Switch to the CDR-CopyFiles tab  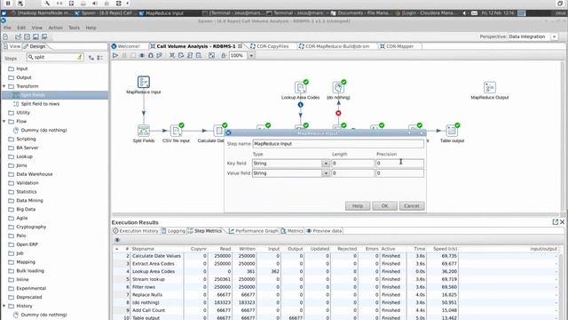point(270,46)
